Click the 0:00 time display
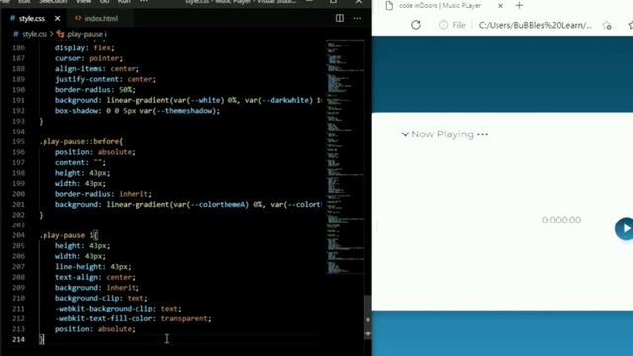This screenshot has height=356, width=633. 561,220
